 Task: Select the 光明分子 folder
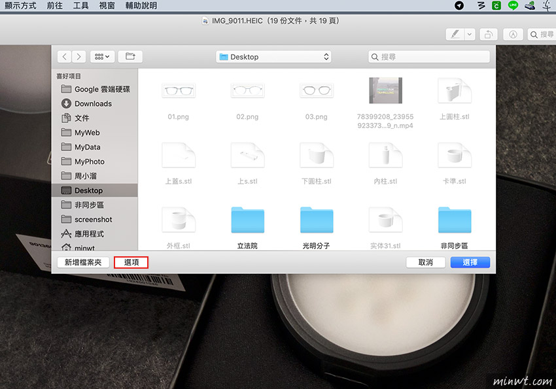pyautogui.click(x=317, y=220)
